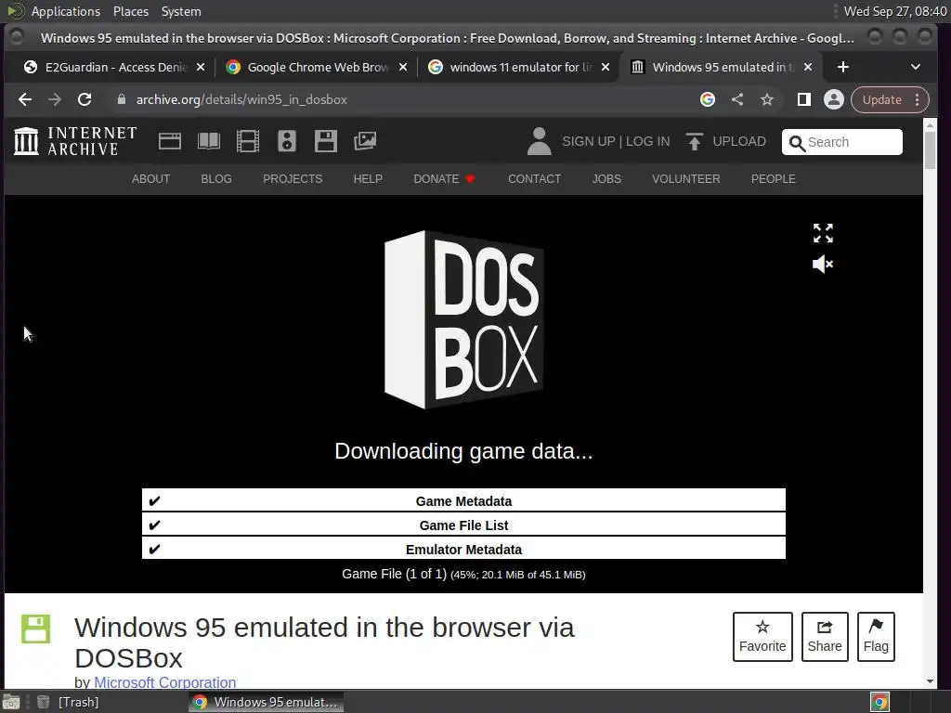This screenshot has height=713, width=951.
Task: Click the green software floppy icon by title
Action: pos(36,629)
